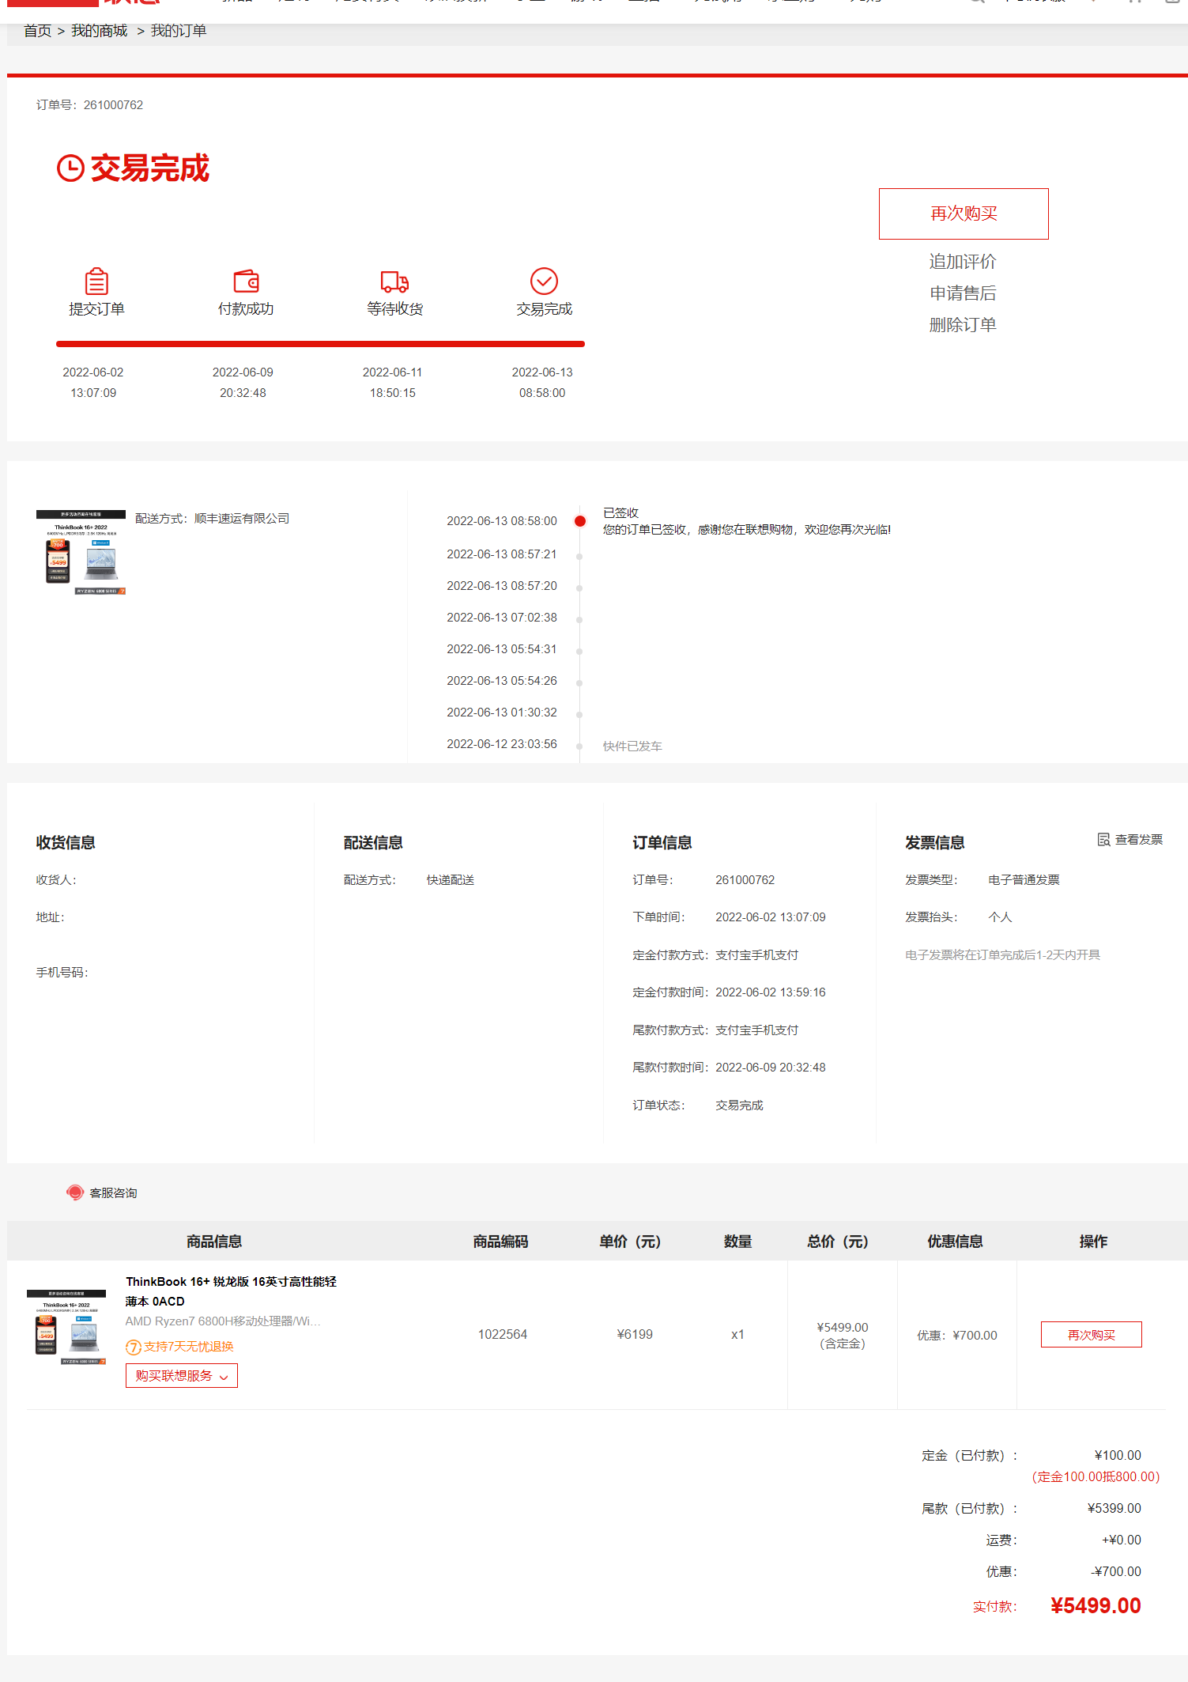Click 顺丰速运有限公司 delivery method text
Image resolution: width=1188 pixels, height=1682 pixels.
point(242,519)
